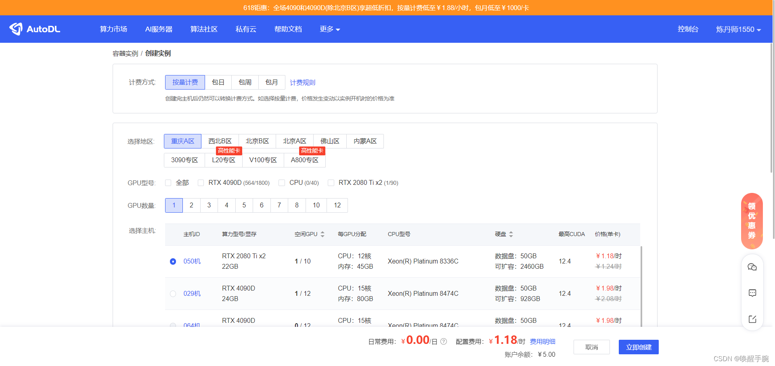Image resolution: width=775 pixels, height=366 pixels.
Task: Click the 取消 button
Action: coord(592,347)
